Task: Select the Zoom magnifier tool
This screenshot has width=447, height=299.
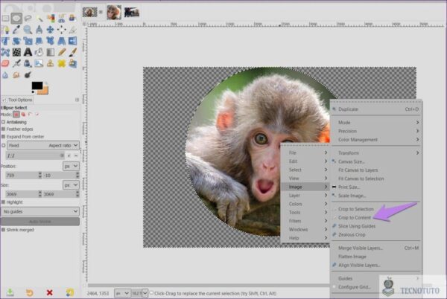Action: (x=28, y=30)
